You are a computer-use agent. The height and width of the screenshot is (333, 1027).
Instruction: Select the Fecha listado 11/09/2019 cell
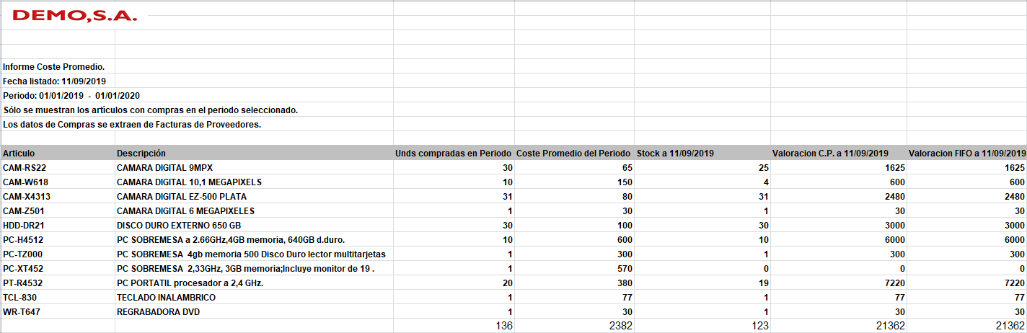(58, 81)
